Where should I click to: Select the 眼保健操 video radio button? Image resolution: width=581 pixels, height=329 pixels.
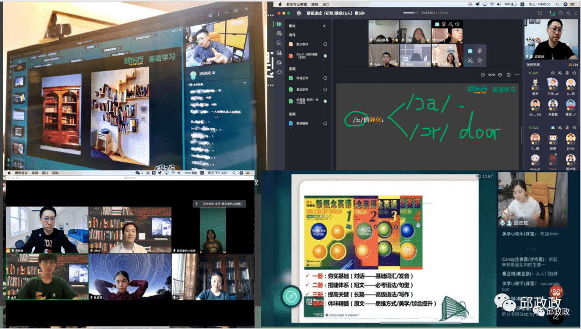pyautogui.click(x=325, y=123)
